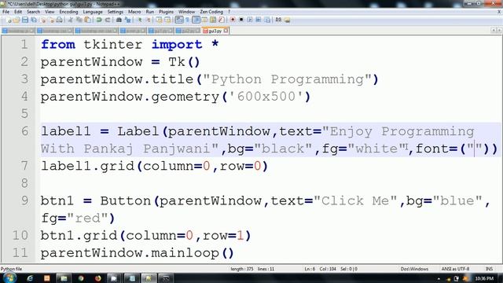This screenshot has width=503, height=283.
Task: Open the Window menu
Action: point(186,12)
